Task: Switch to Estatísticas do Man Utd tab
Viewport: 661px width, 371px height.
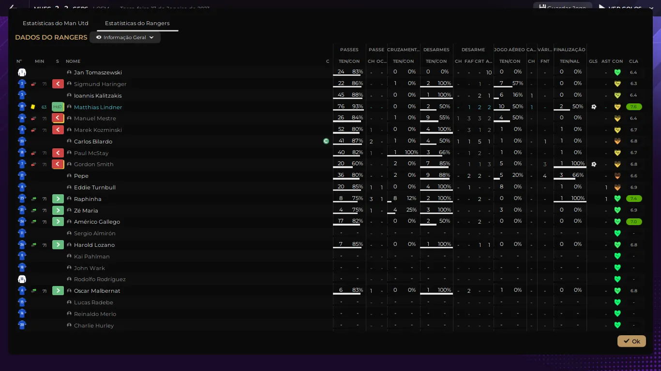Action: (55, 23)
